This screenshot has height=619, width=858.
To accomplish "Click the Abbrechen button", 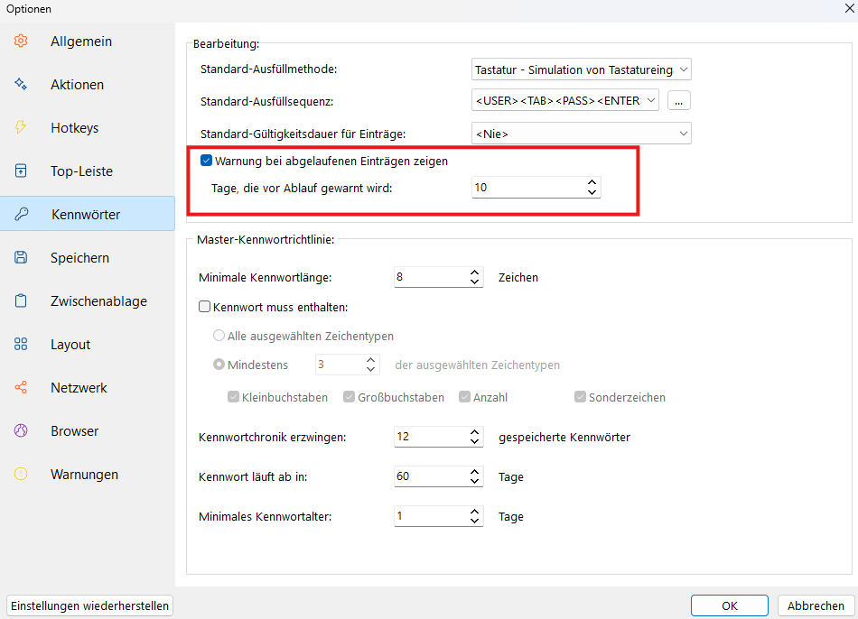I will click(x=816, y=605).
